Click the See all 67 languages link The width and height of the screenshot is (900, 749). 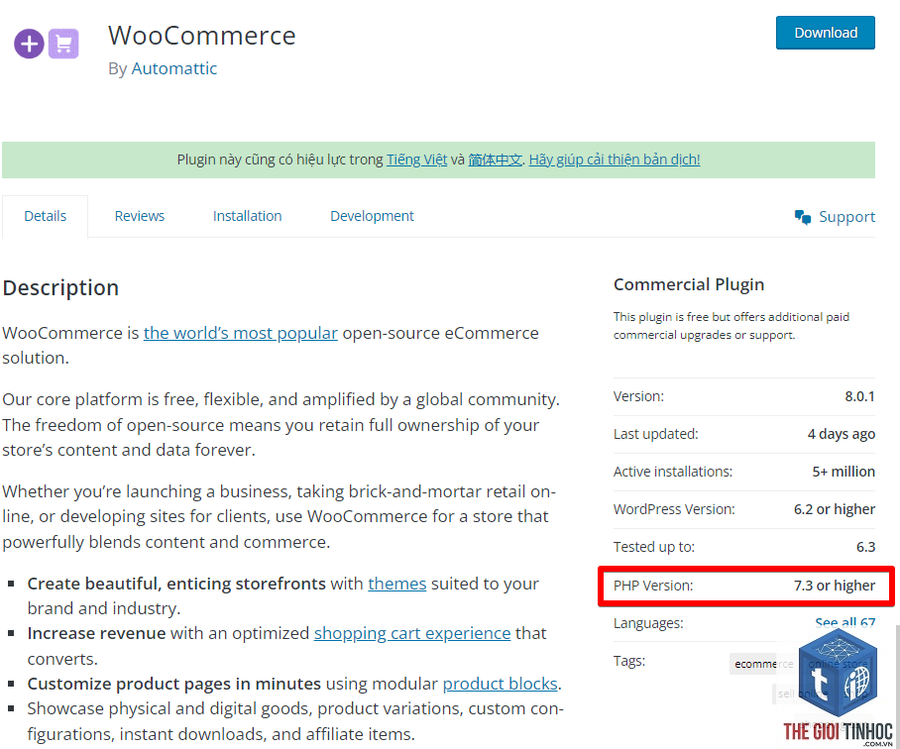[844, 623]
